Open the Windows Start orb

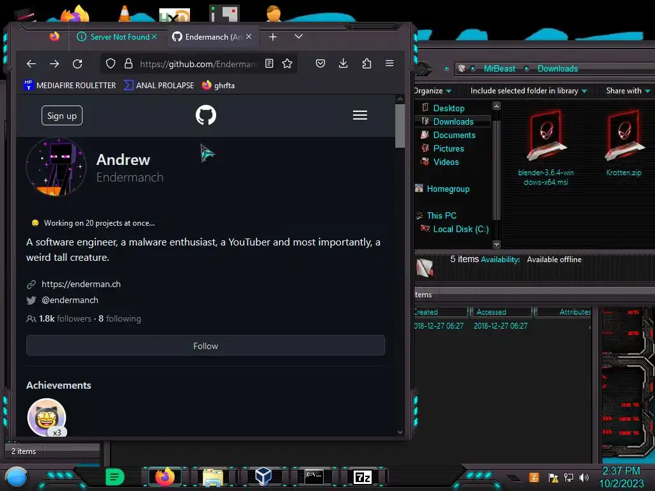(16, 477)
